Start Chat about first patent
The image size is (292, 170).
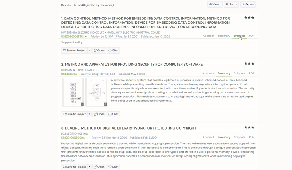coord(114,51)
